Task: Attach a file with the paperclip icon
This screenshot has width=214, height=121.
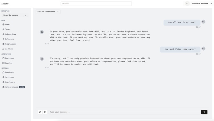Action: (40, 112)
